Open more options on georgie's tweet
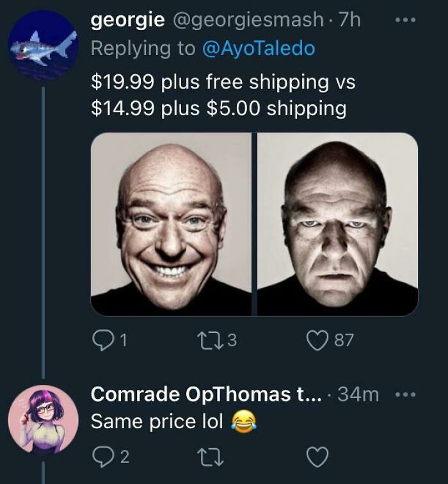The width and height of the screenshot is (448, 484). coord(405,20)
